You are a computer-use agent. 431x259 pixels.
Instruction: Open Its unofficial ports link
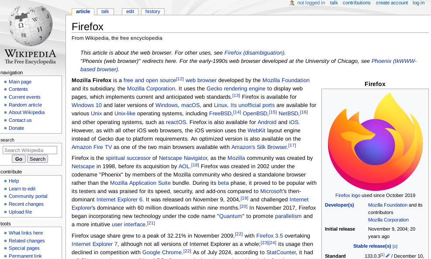[x=252, y=105]
